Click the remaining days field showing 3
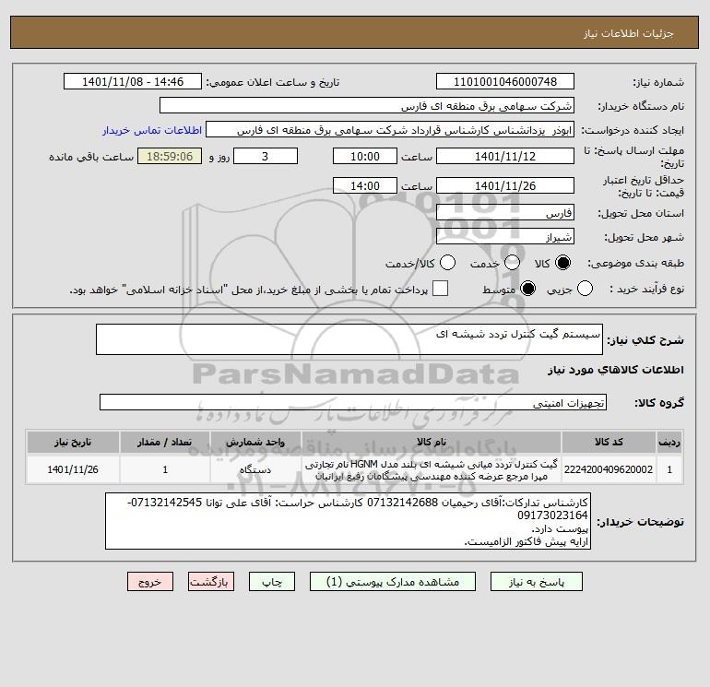 pyautogui.click(x=266, y=156)
